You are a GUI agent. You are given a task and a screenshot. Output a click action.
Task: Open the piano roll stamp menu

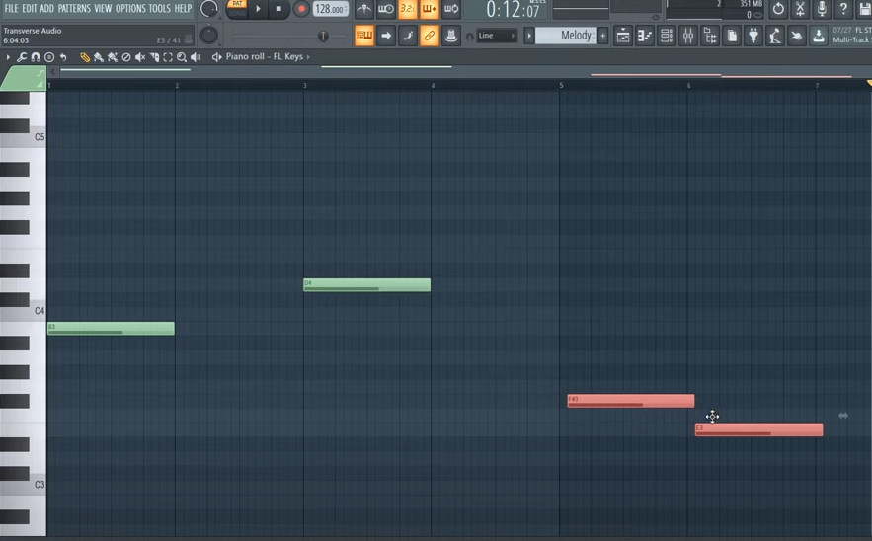(x=49, y=56)
